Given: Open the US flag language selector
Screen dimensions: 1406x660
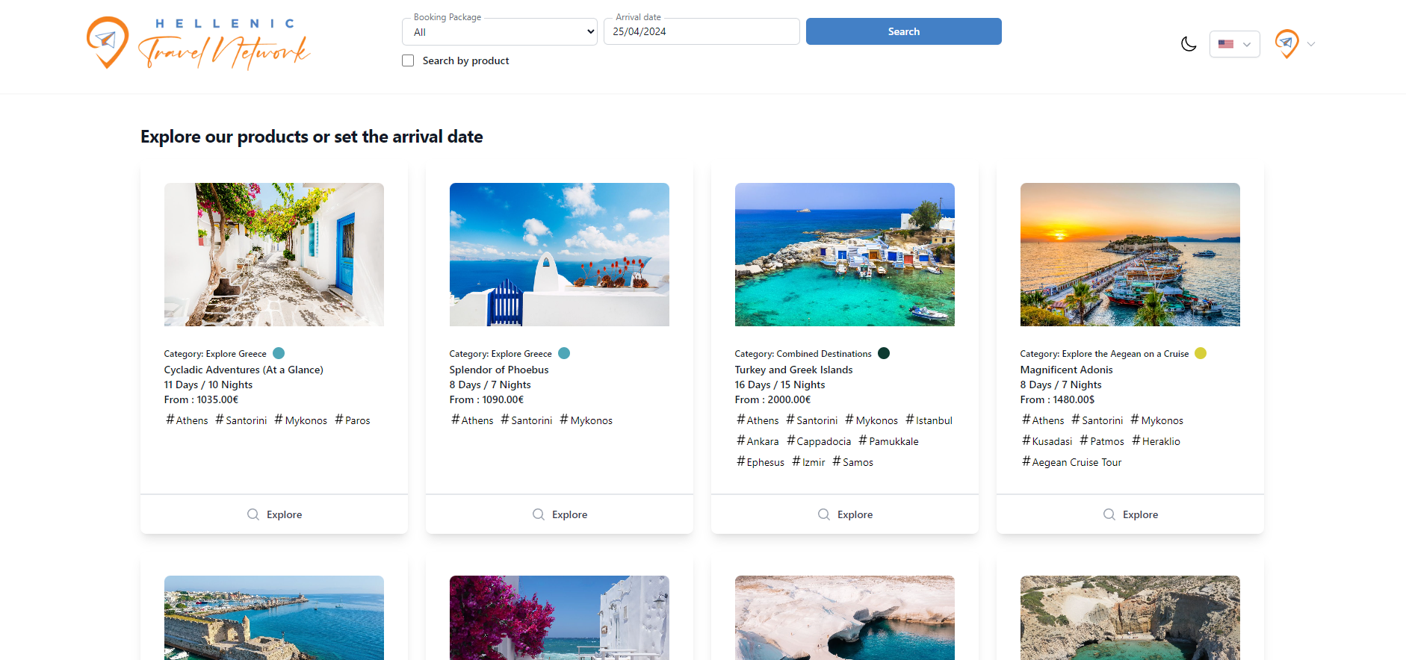Looking at the screenshot, I should click(x=1233, y=44).
